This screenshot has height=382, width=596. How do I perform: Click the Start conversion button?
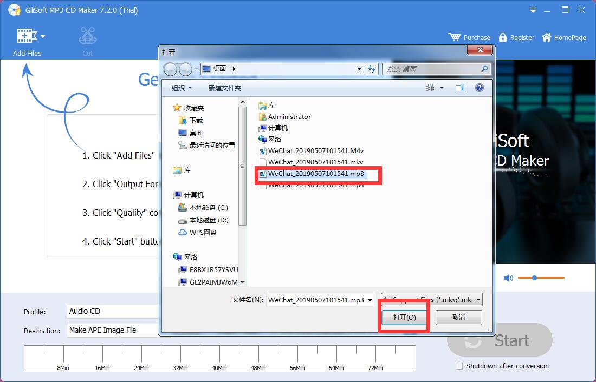500,340
